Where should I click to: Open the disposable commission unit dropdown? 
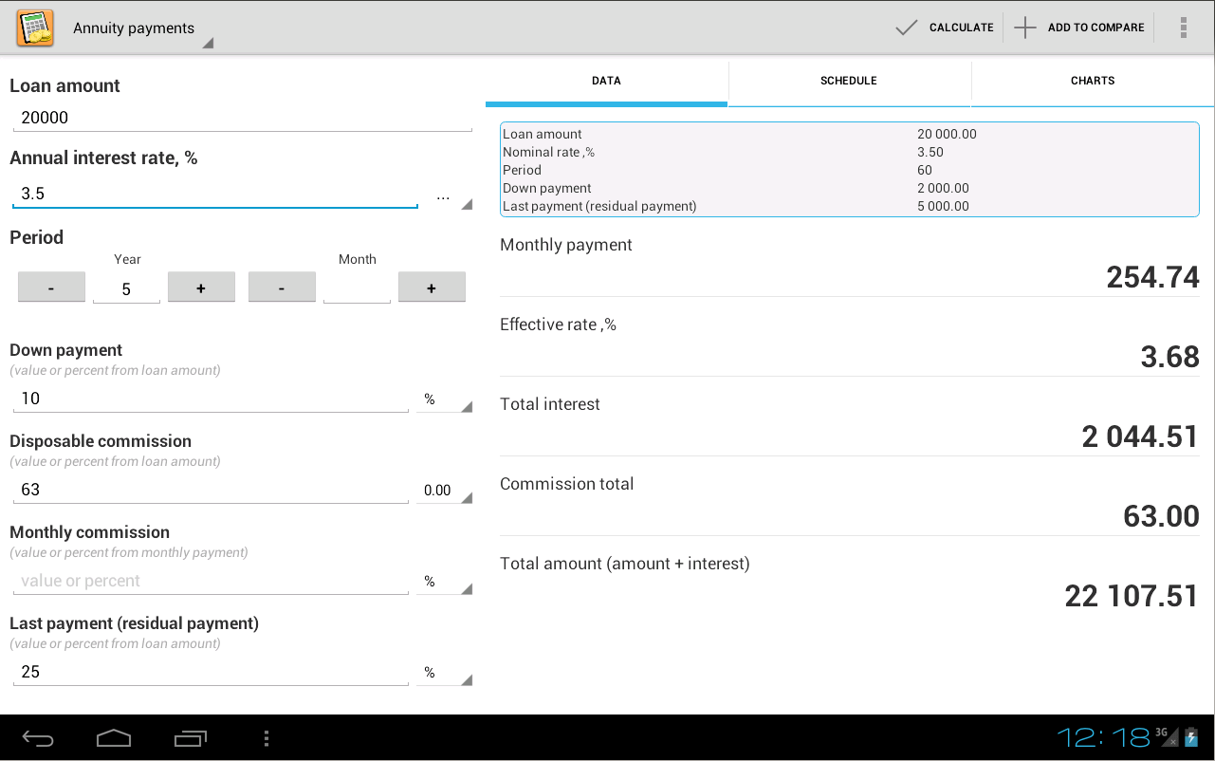[x=444, y=492]
